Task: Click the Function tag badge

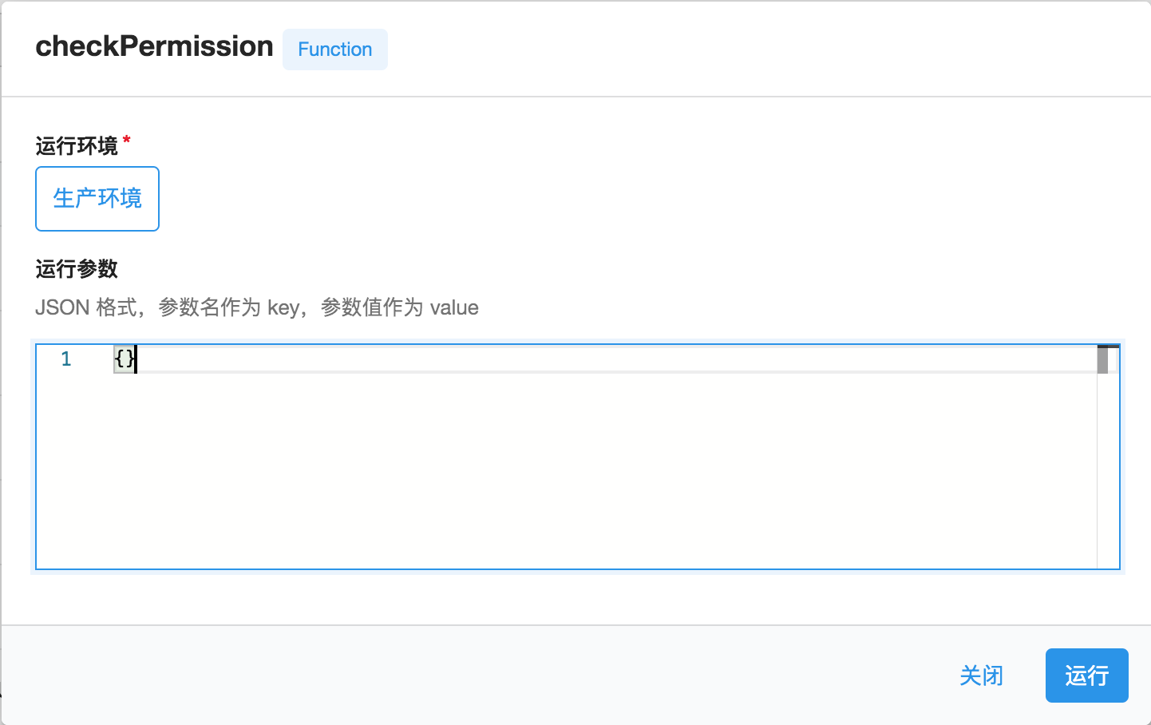Action: [x=335, y=50]
